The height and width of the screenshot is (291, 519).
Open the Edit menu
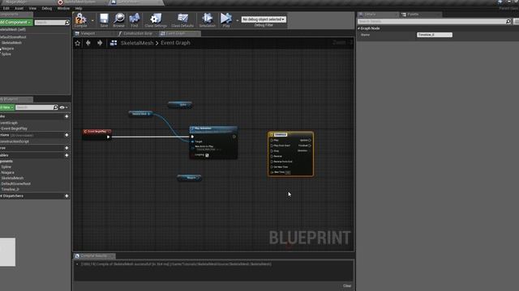tap(6, 8)
